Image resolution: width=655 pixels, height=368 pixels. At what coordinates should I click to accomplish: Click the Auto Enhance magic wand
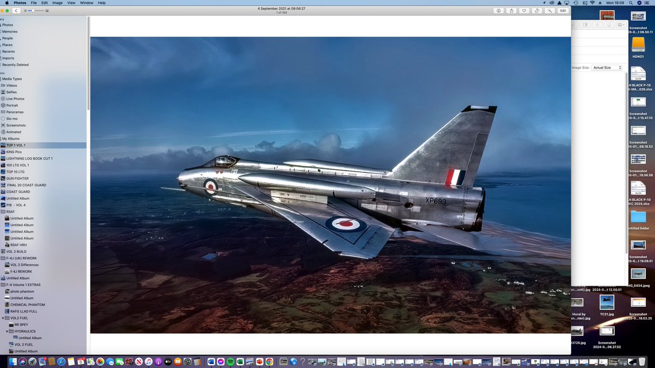(550, 10)
